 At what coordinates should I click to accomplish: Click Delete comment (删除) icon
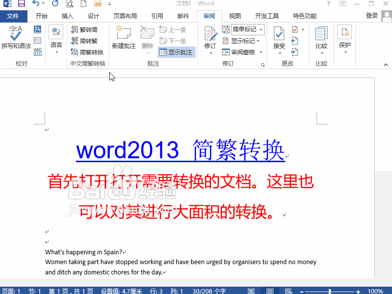click(147, 32)
